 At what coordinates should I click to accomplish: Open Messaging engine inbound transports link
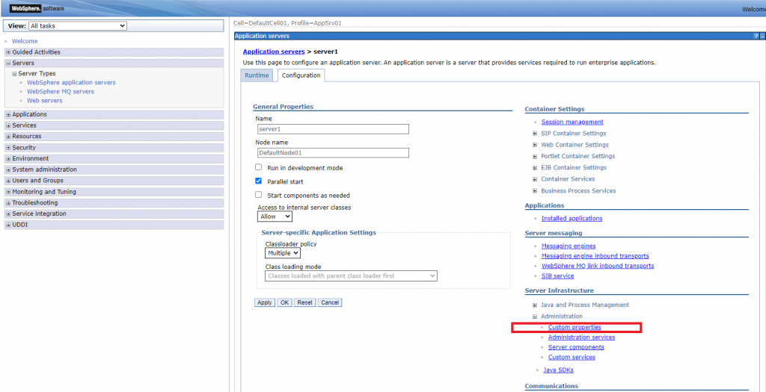click(x=595, y=255)
